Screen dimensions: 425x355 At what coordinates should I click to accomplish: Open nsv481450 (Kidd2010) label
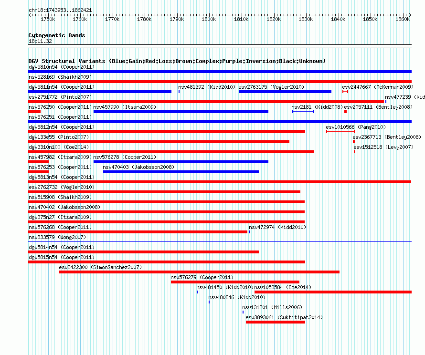point(225,287)
